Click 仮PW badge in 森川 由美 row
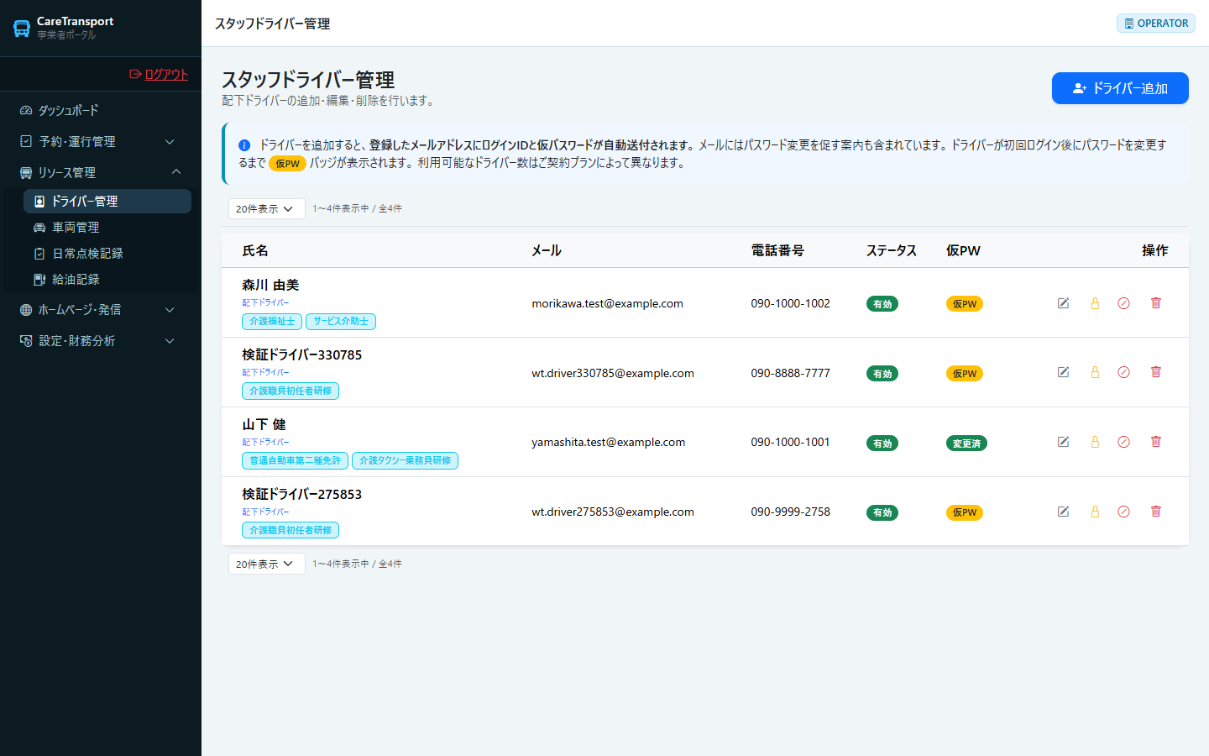This screenshot has width=1209, height=756. 965,304
